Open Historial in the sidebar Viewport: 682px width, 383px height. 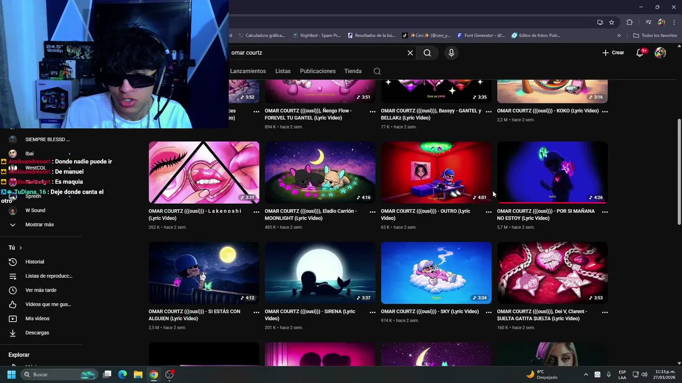tap(35, 262)
